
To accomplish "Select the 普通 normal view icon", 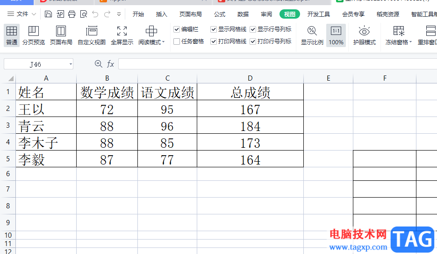I will click(x=12, y=35).
